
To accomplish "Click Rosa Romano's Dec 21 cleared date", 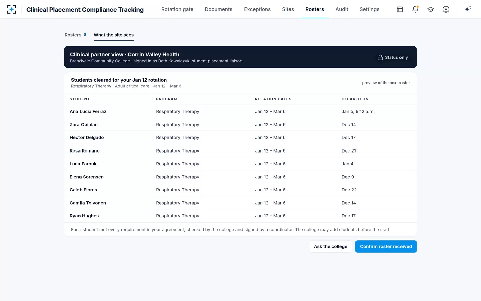I will [x=349, y=151].
